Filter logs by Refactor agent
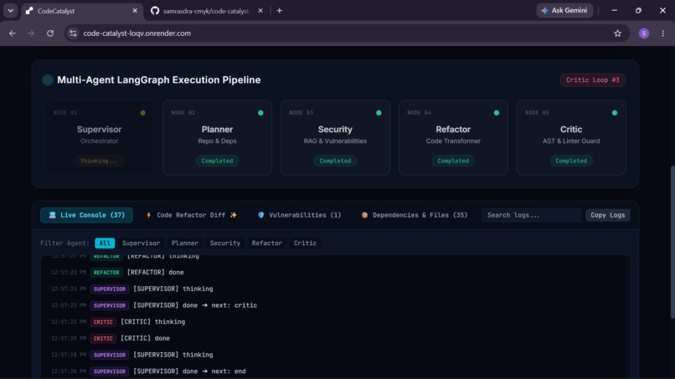675x379 pixels. click(267, 243)
